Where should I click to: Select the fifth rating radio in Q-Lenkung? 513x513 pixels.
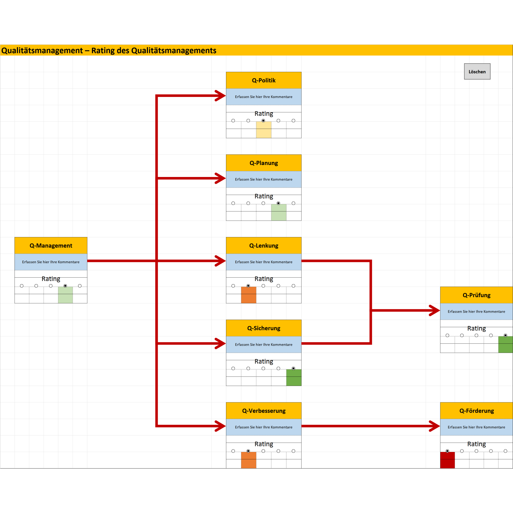(294, 286)
